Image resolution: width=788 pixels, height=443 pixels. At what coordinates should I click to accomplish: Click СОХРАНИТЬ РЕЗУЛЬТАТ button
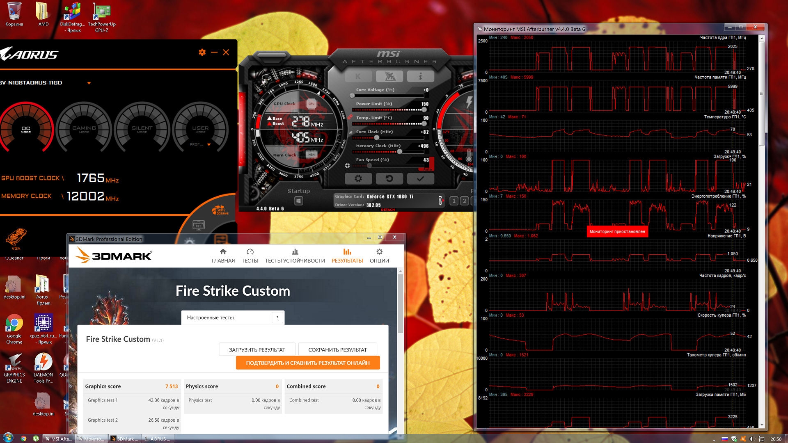337,349
